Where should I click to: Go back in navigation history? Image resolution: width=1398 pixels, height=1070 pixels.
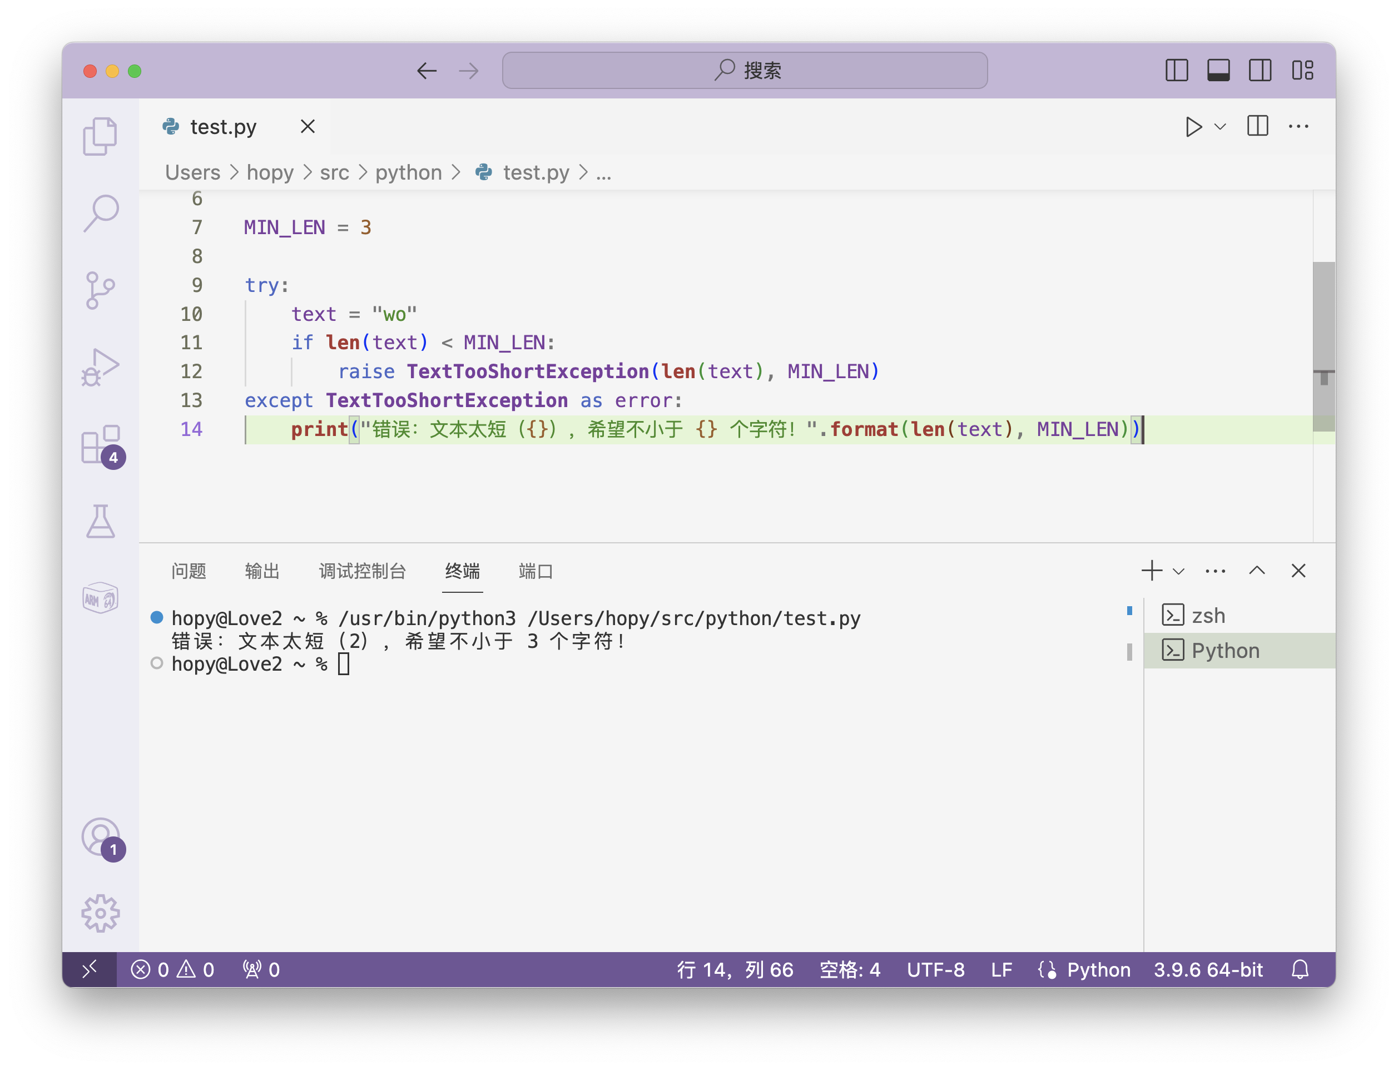[427, 71]
